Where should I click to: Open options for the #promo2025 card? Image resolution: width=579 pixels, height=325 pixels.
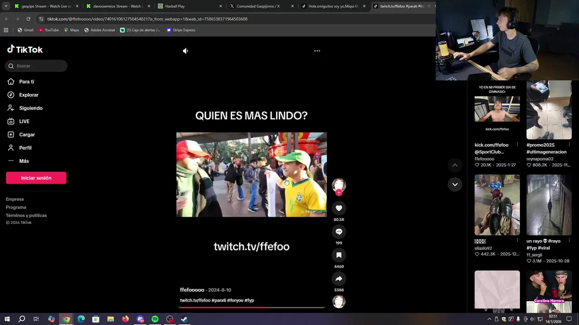(569, 144)
